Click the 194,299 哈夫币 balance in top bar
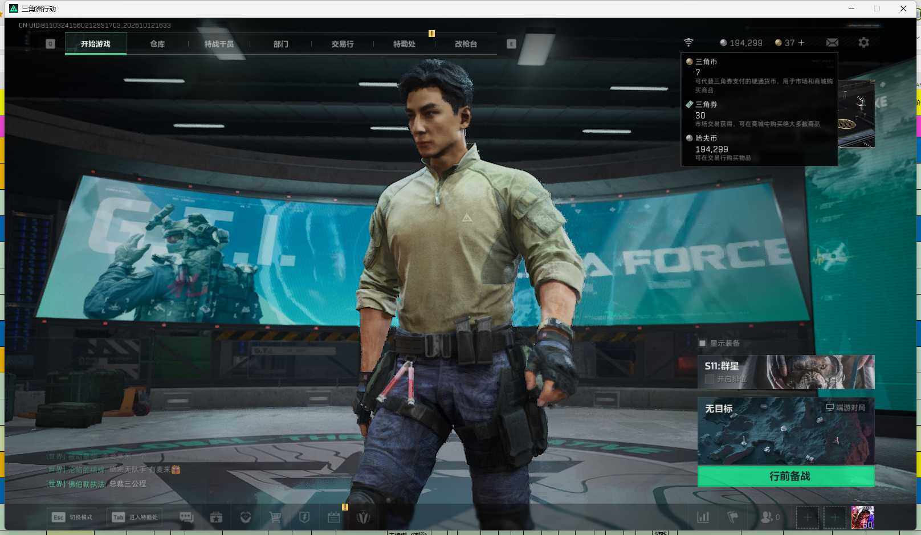 point(741,43)
